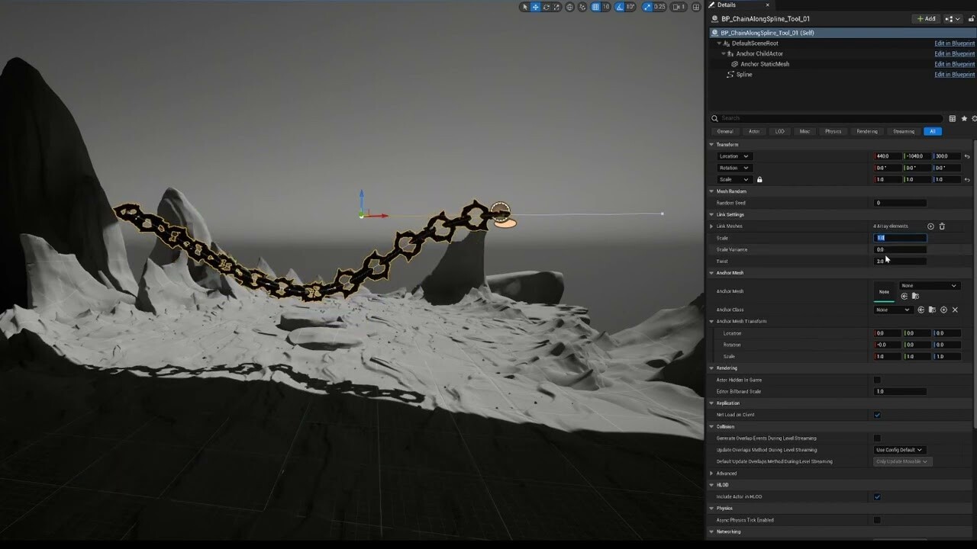Toggle Actor Hidden In Game checkbox
The image size is (977, 549).
877,380
